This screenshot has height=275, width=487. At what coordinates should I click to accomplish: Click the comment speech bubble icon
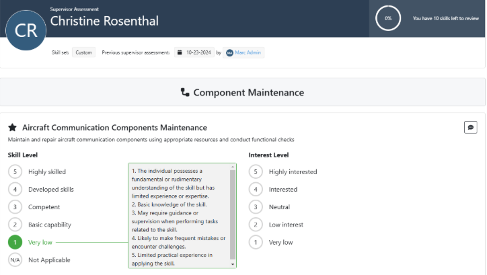471,127
